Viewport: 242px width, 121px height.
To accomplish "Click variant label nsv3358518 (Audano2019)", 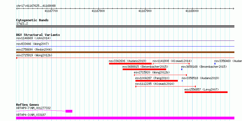I will [200, 78].
